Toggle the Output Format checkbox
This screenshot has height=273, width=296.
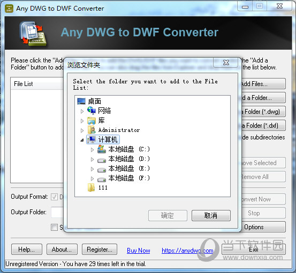[x=54, y=197]
